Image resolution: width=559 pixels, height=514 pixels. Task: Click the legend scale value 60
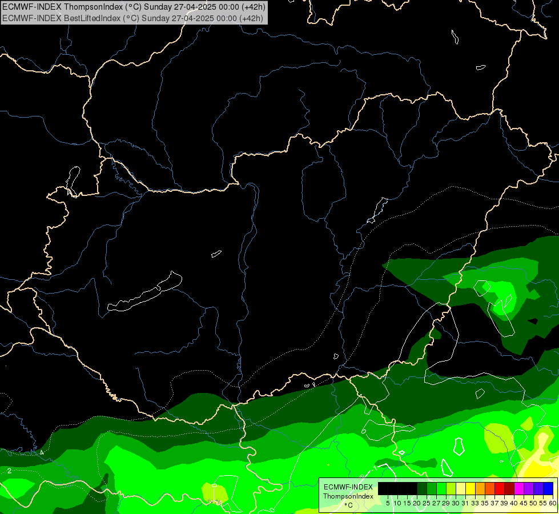[553, 503]
